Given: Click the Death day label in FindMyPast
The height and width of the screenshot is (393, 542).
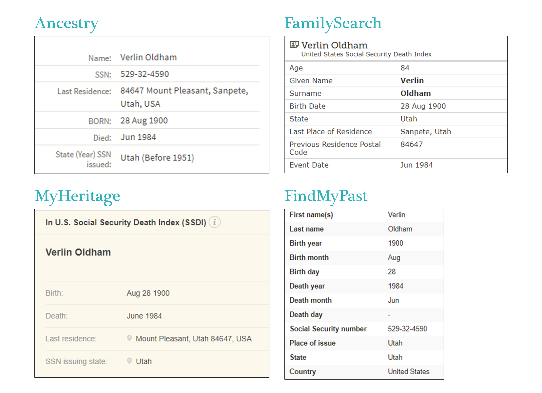Looking at the screenshot, I should click(306, 315).
